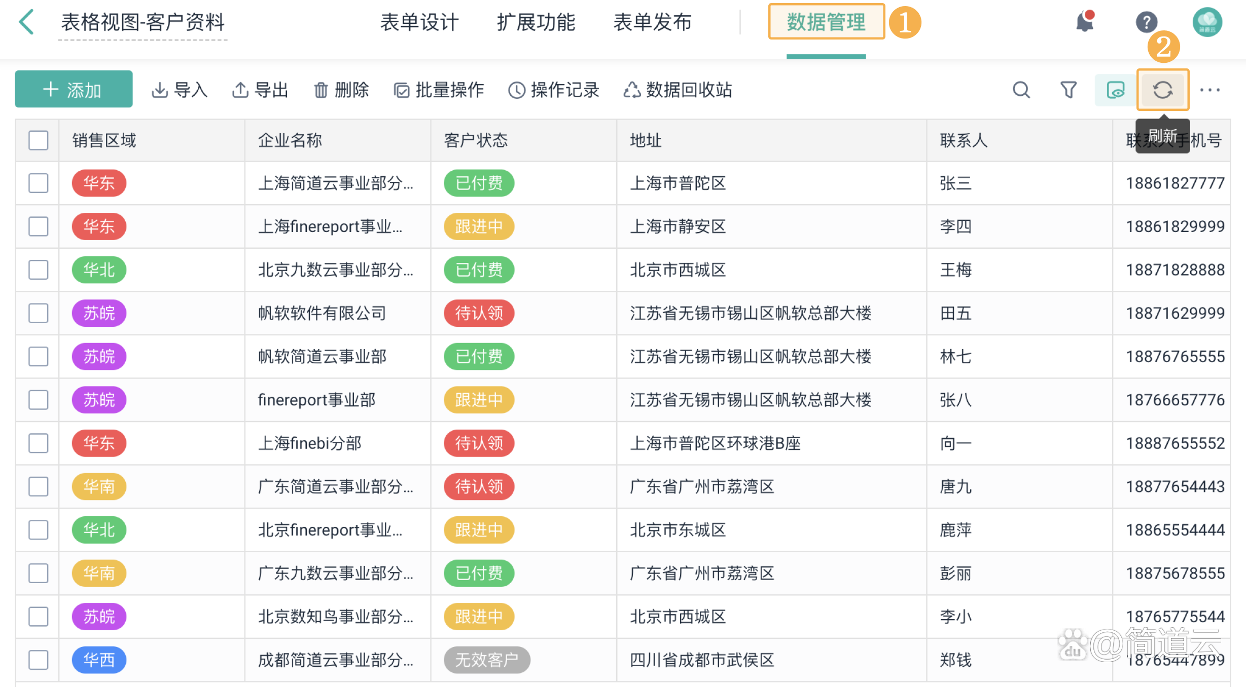1246x687 pixels.
Task: Switch to the 扩展功能 tab
Action: [x=536, y=22]
